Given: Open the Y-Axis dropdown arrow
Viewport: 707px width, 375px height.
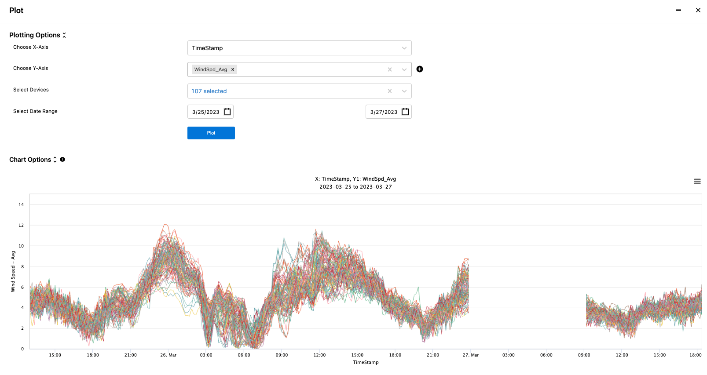Looking at the screenshot, I should click(x=404, y=69).
